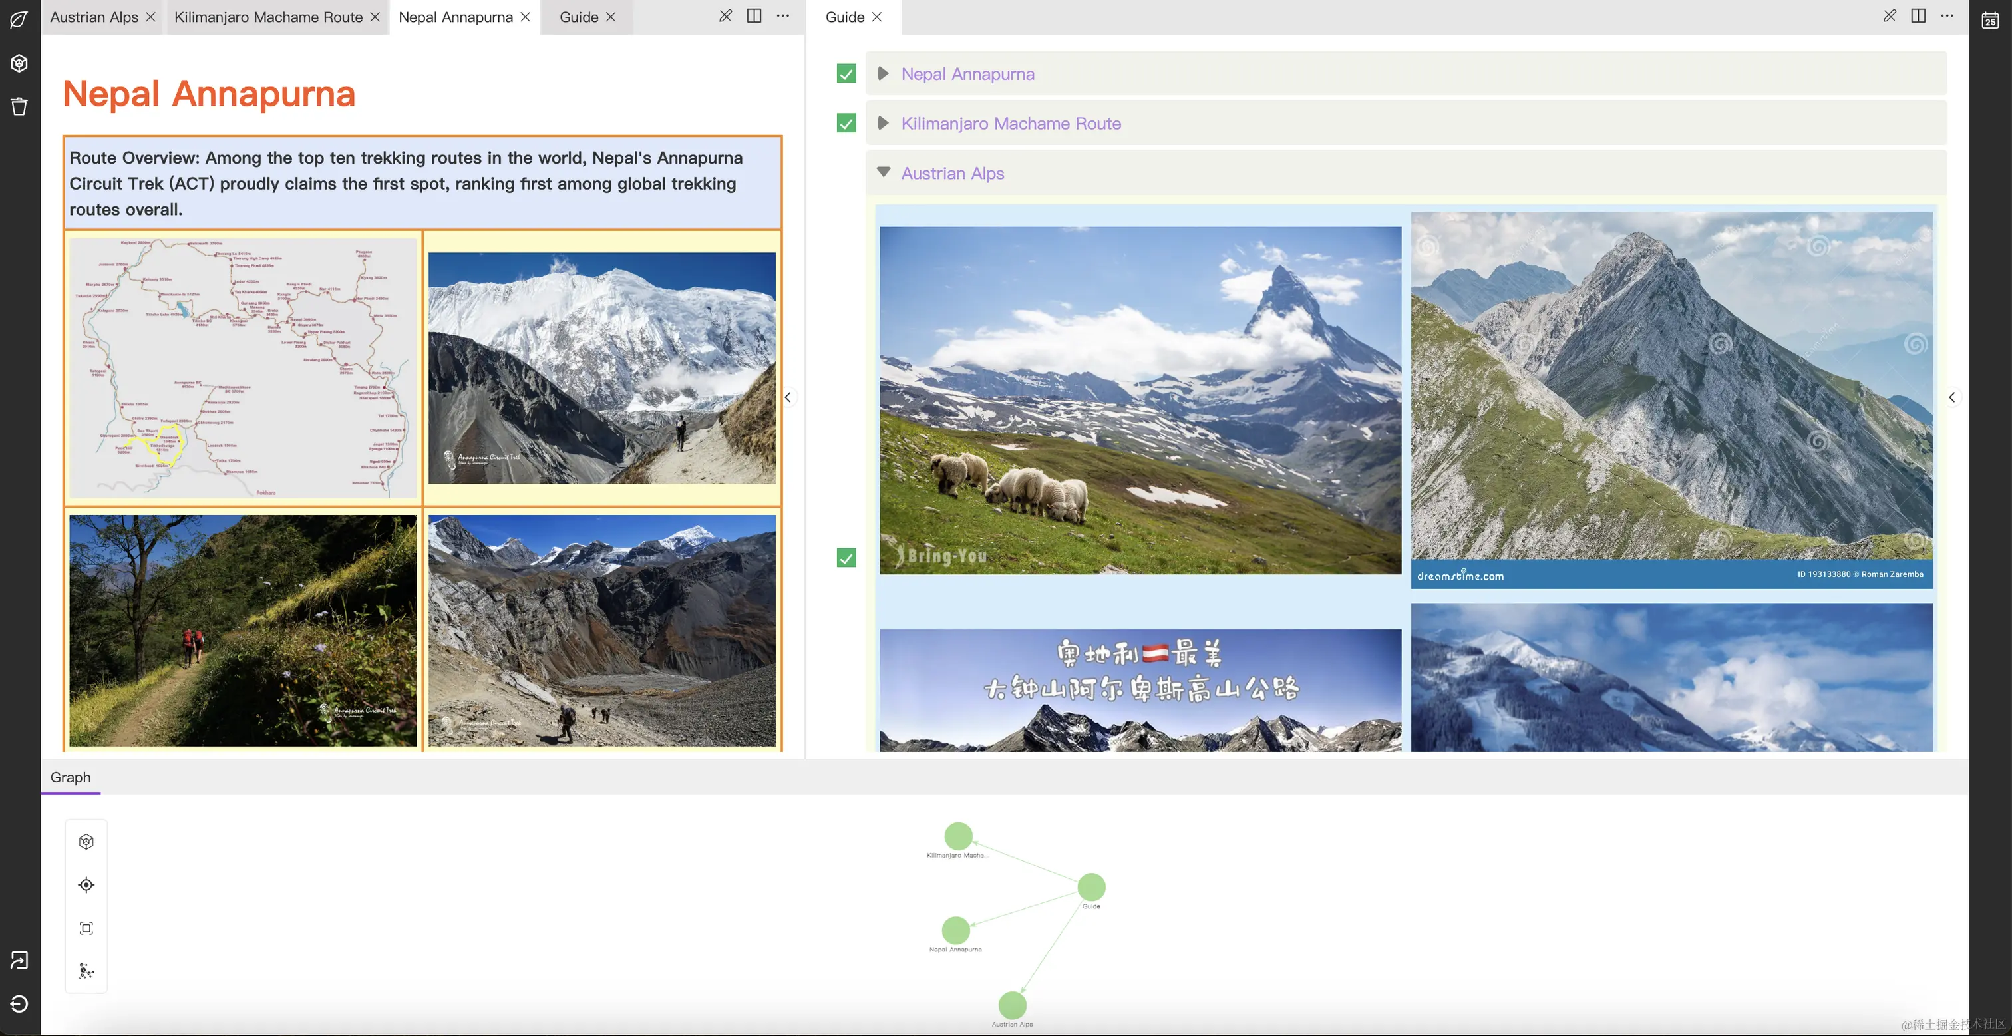
Task: Click the node layout icon in graph toolbar
Action: click(x=86, y=971)
